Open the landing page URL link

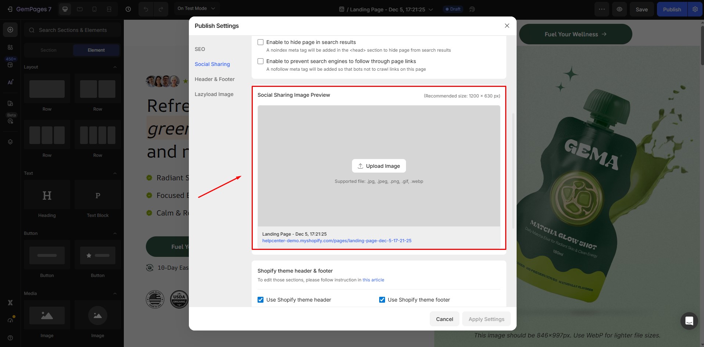337,241
